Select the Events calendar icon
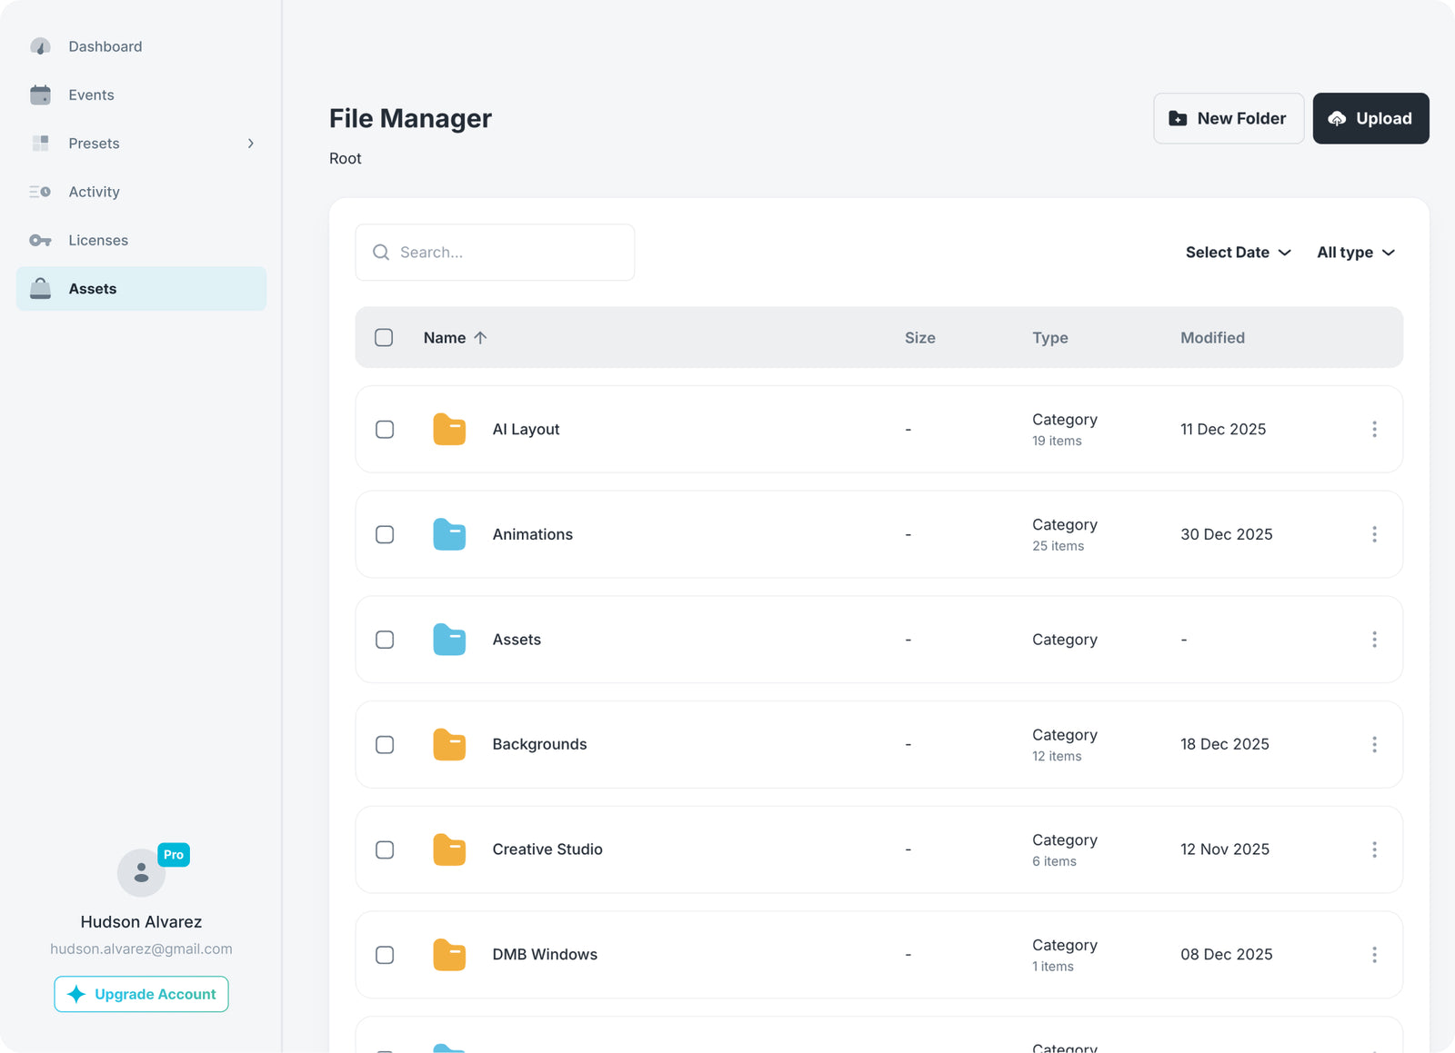1455x1053 pixels. (41, 94)
